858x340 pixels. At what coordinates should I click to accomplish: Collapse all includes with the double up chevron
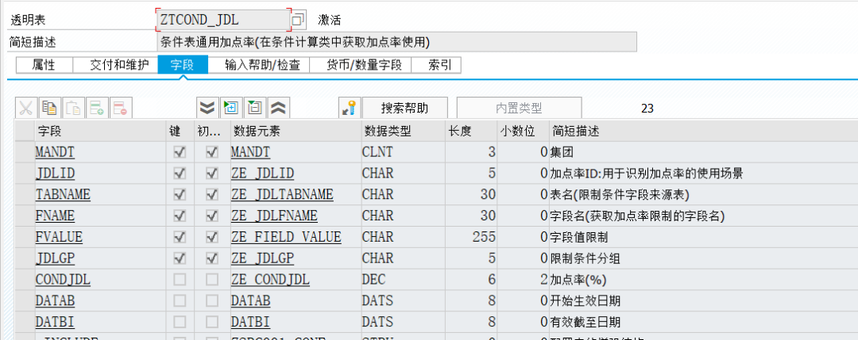(x=279, y=108)
